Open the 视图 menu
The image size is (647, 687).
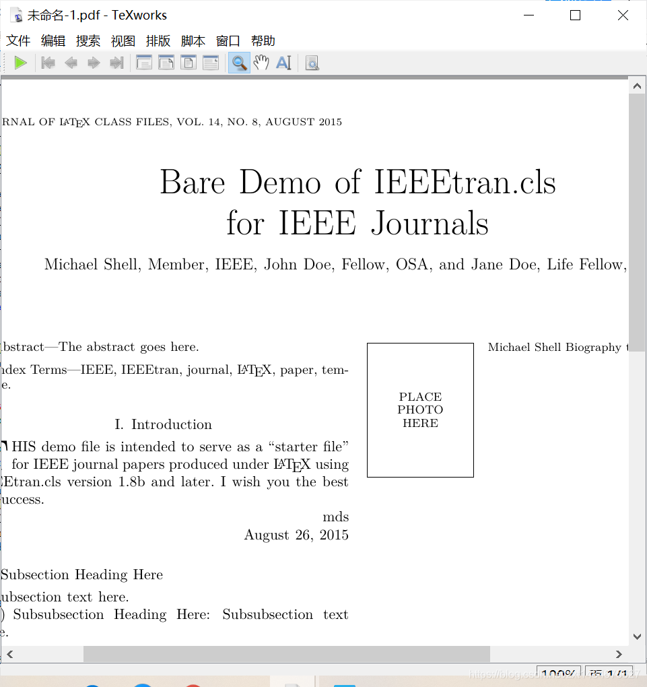click(123, 40)
